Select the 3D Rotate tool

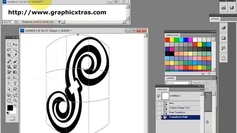coord(9,95)
